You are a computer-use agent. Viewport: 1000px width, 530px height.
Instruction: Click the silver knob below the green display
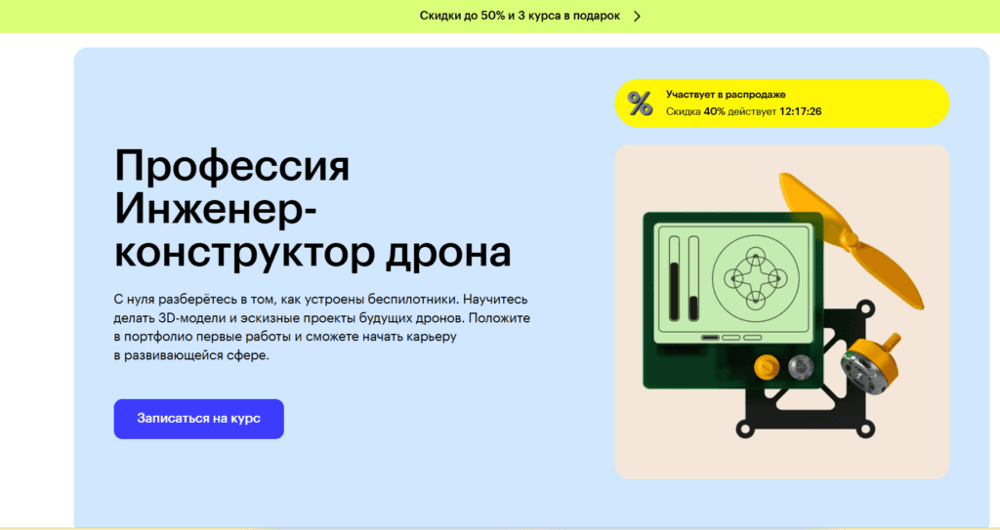click(801, 366)
